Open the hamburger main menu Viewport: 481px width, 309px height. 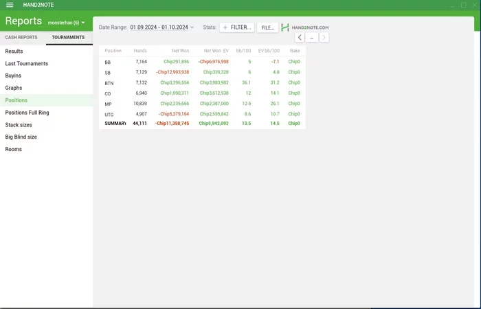point(10,5)
